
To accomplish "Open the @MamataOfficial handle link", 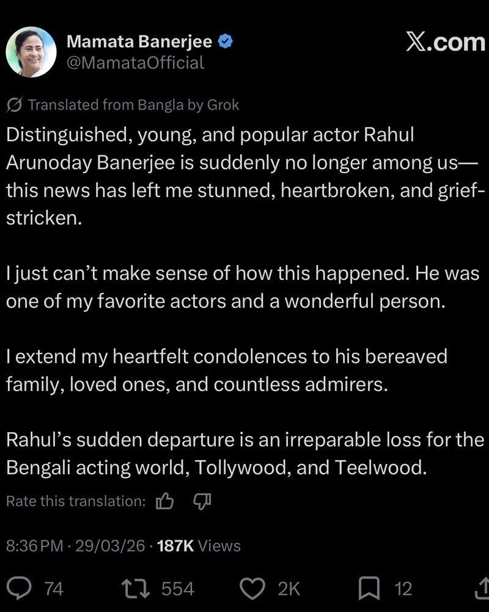I will click(x=134, y=62).
